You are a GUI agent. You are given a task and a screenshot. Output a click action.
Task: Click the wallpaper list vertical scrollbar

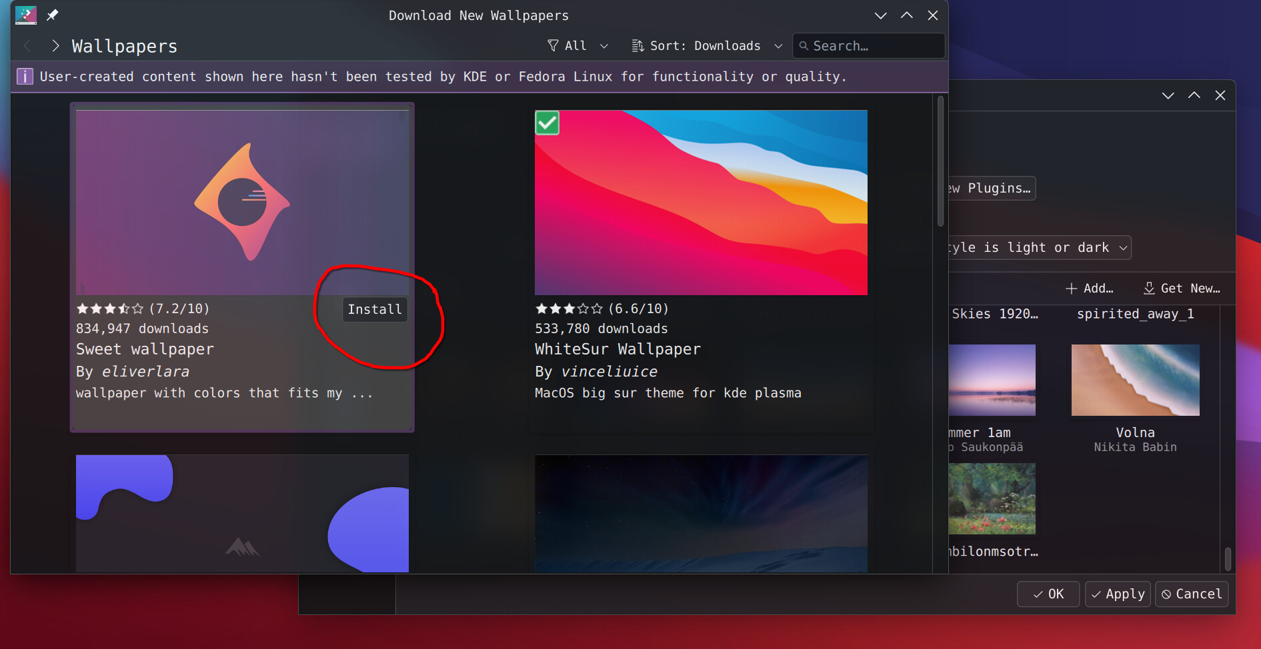pos(940,162)
